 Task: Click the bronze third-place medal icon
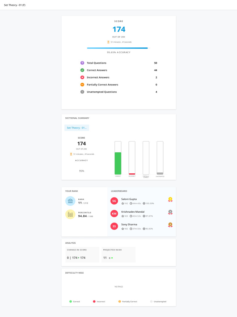coord(170,225)
